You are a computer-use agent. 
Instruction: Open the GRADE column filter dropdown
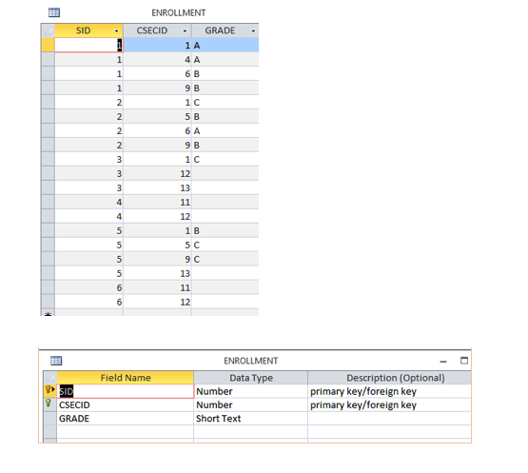click(253, 31)
